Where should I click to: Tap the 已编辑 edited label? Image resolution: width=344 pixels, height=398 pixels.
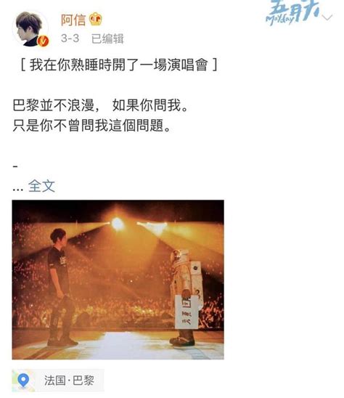coord(107,38)
